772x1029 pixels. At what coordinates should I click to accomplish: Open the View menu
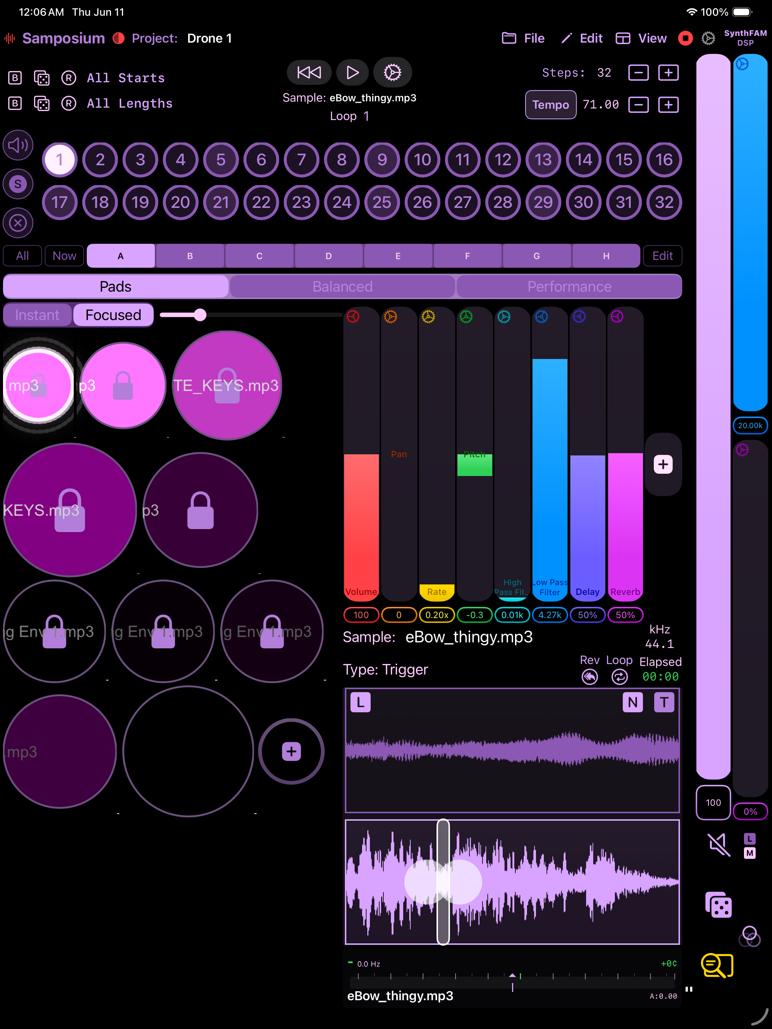(x=641, y=38)
